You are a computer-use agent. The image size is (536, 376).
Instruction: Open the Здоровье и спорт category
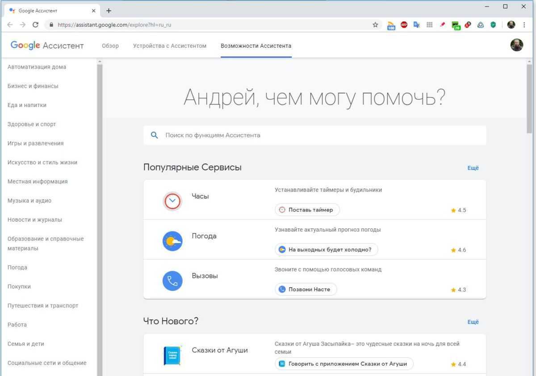pos(32,124)
